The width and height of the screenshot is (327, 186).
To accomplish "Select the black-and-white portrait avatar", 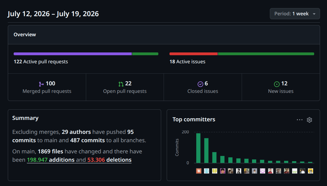I will 239,171.
